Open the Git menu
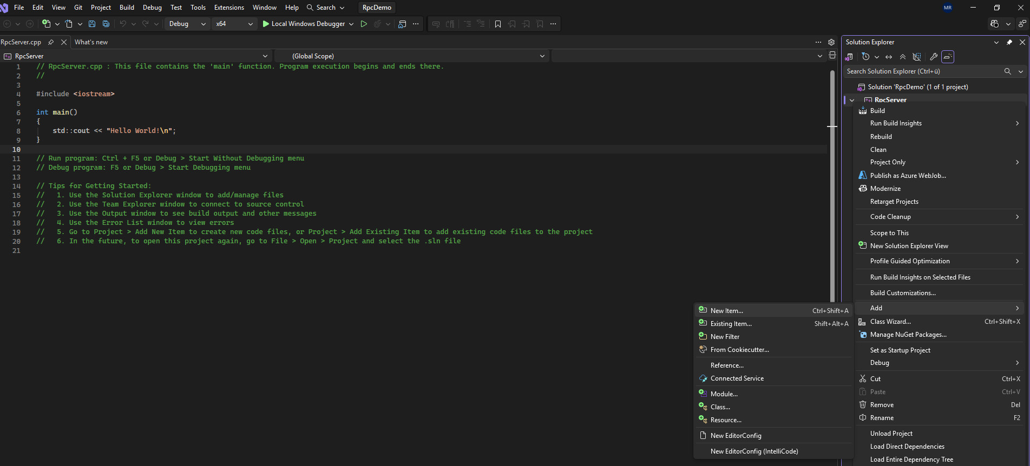1030x466 pixels. (78, 8)
